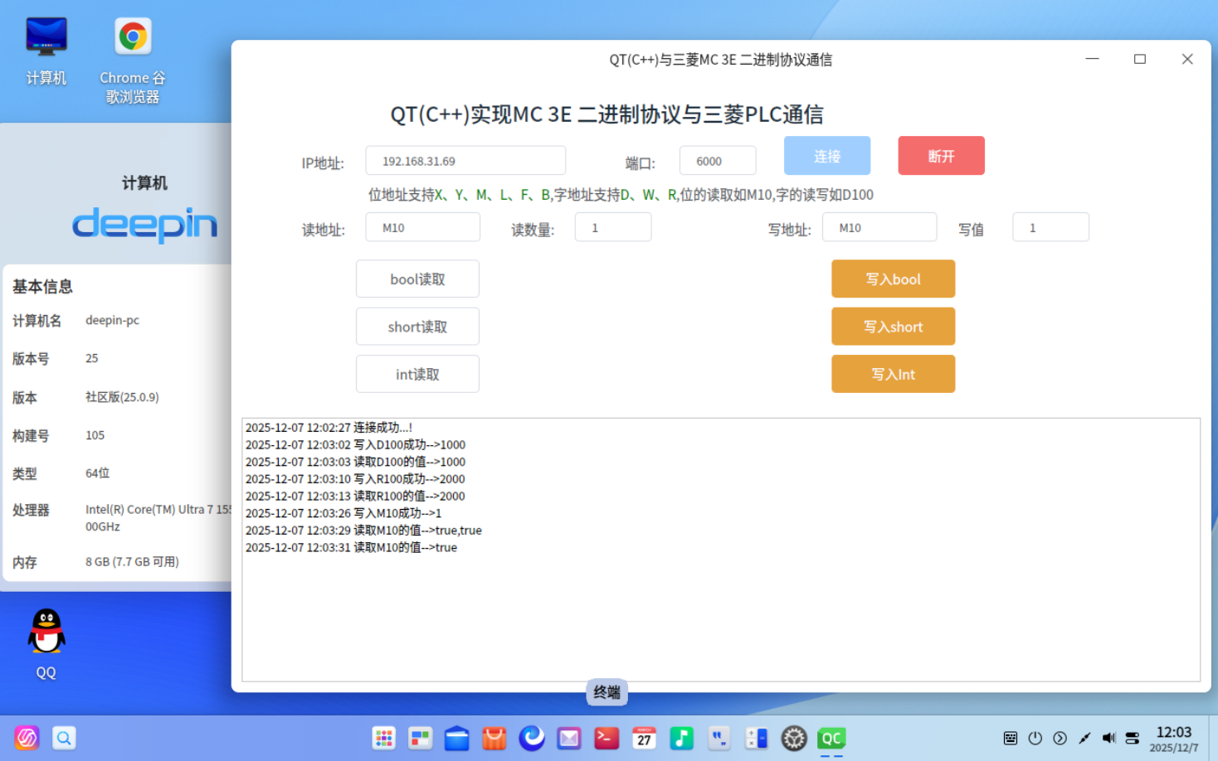The image size is (1218, 761).
Task: Click the 写入short button
Action: pos(894,327)
